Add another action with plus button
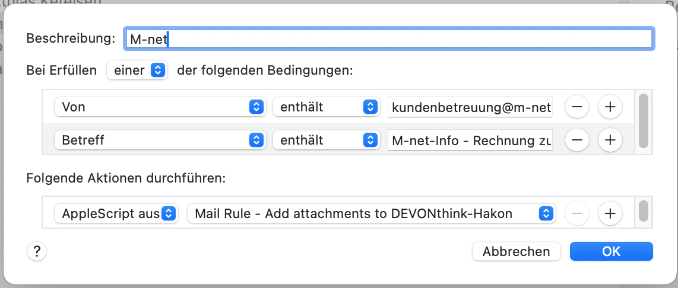This screenshot has height=288, width=678. tap(610, 213)
